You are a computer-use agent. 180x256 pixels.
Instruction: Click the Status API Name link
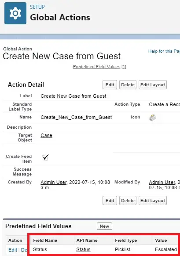pos(83,249)
